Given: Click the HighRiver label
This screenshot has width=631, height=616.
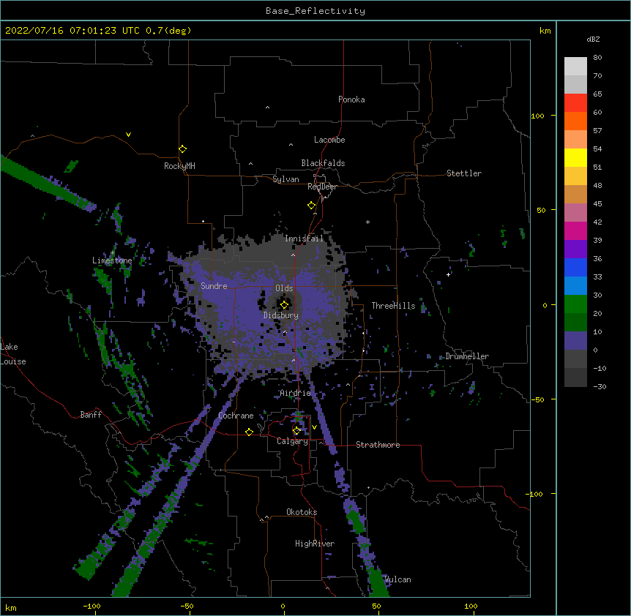Looking at the screenshot, I should pos(315,544).
